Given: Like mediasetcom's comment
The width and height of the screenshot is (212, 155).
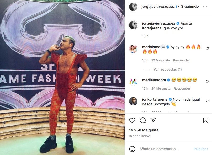Looking at the screenshot, I should (x=207, y=82).
